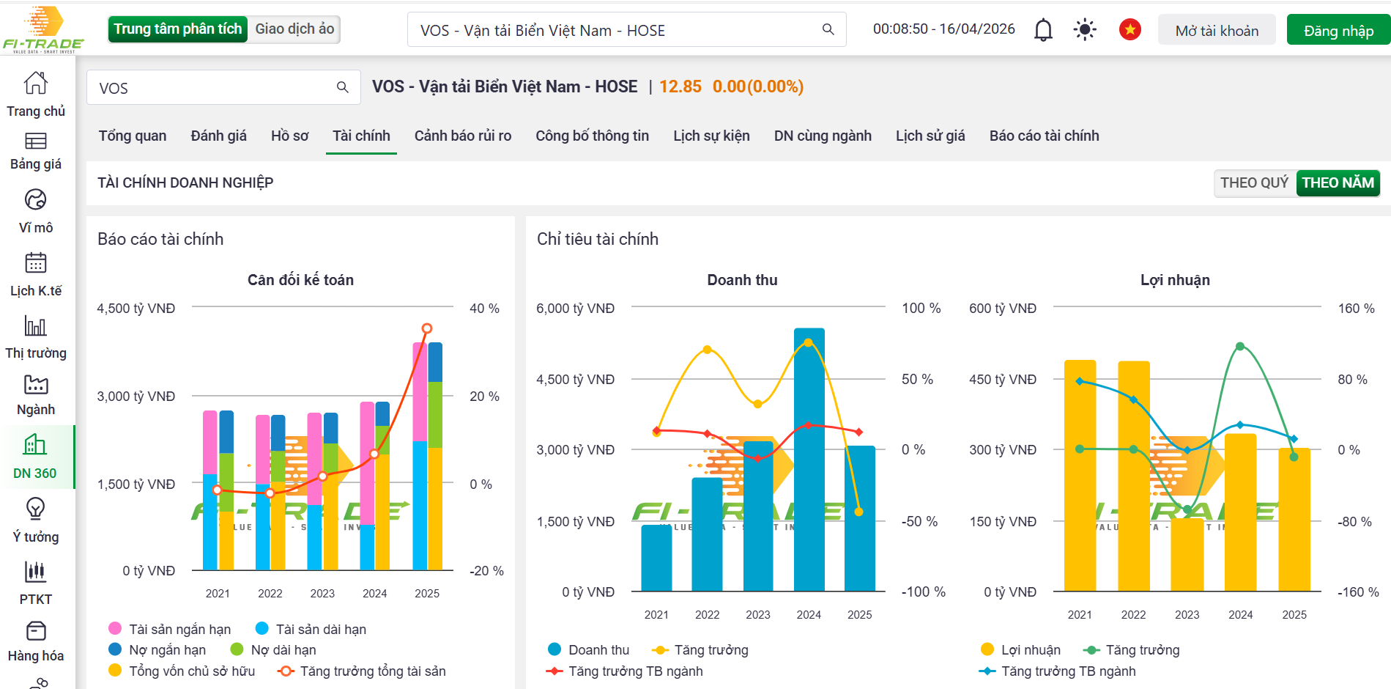The image size is (1391, 689).
Task: Open Thị trường market chart icon
Action: pos(35,326)
